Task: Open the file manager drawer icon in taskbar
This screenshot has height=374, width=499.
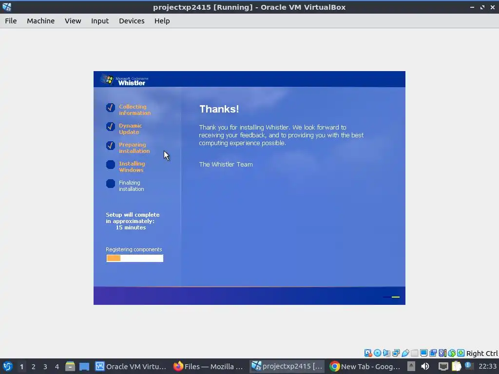Action: [70, 366]
